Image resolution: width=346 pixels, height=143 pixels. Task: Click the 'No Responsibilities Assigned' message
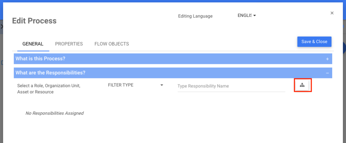[x=55, y=113]
